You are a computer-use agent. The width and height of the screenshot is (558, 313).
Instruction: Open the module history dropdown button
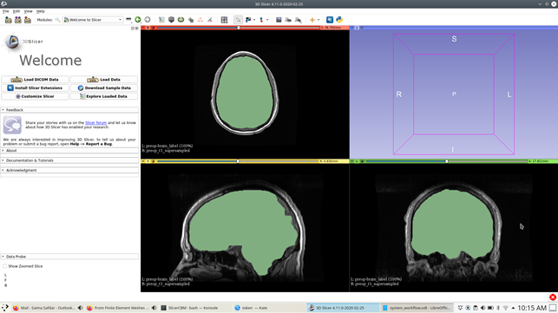point(128,20)
